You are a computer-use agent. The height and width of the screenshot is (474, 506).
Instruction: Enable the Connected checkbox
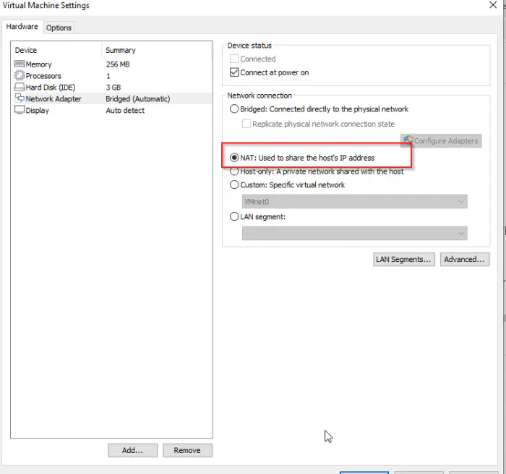click(x=234, y=59)
